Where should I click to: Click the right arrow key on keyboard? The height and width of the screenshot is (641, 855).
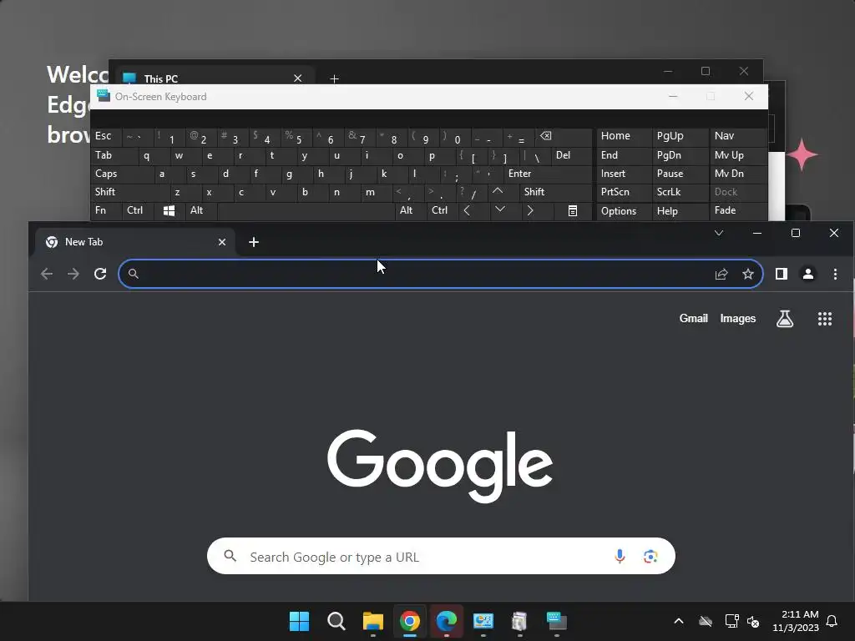530,210
